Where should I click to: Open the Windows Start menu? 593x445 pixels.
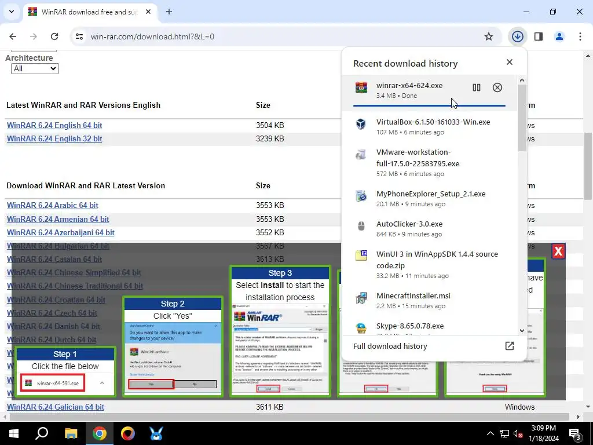[x=14, y=433]
